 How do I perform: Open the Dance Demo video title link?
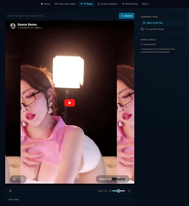[27, 24]
